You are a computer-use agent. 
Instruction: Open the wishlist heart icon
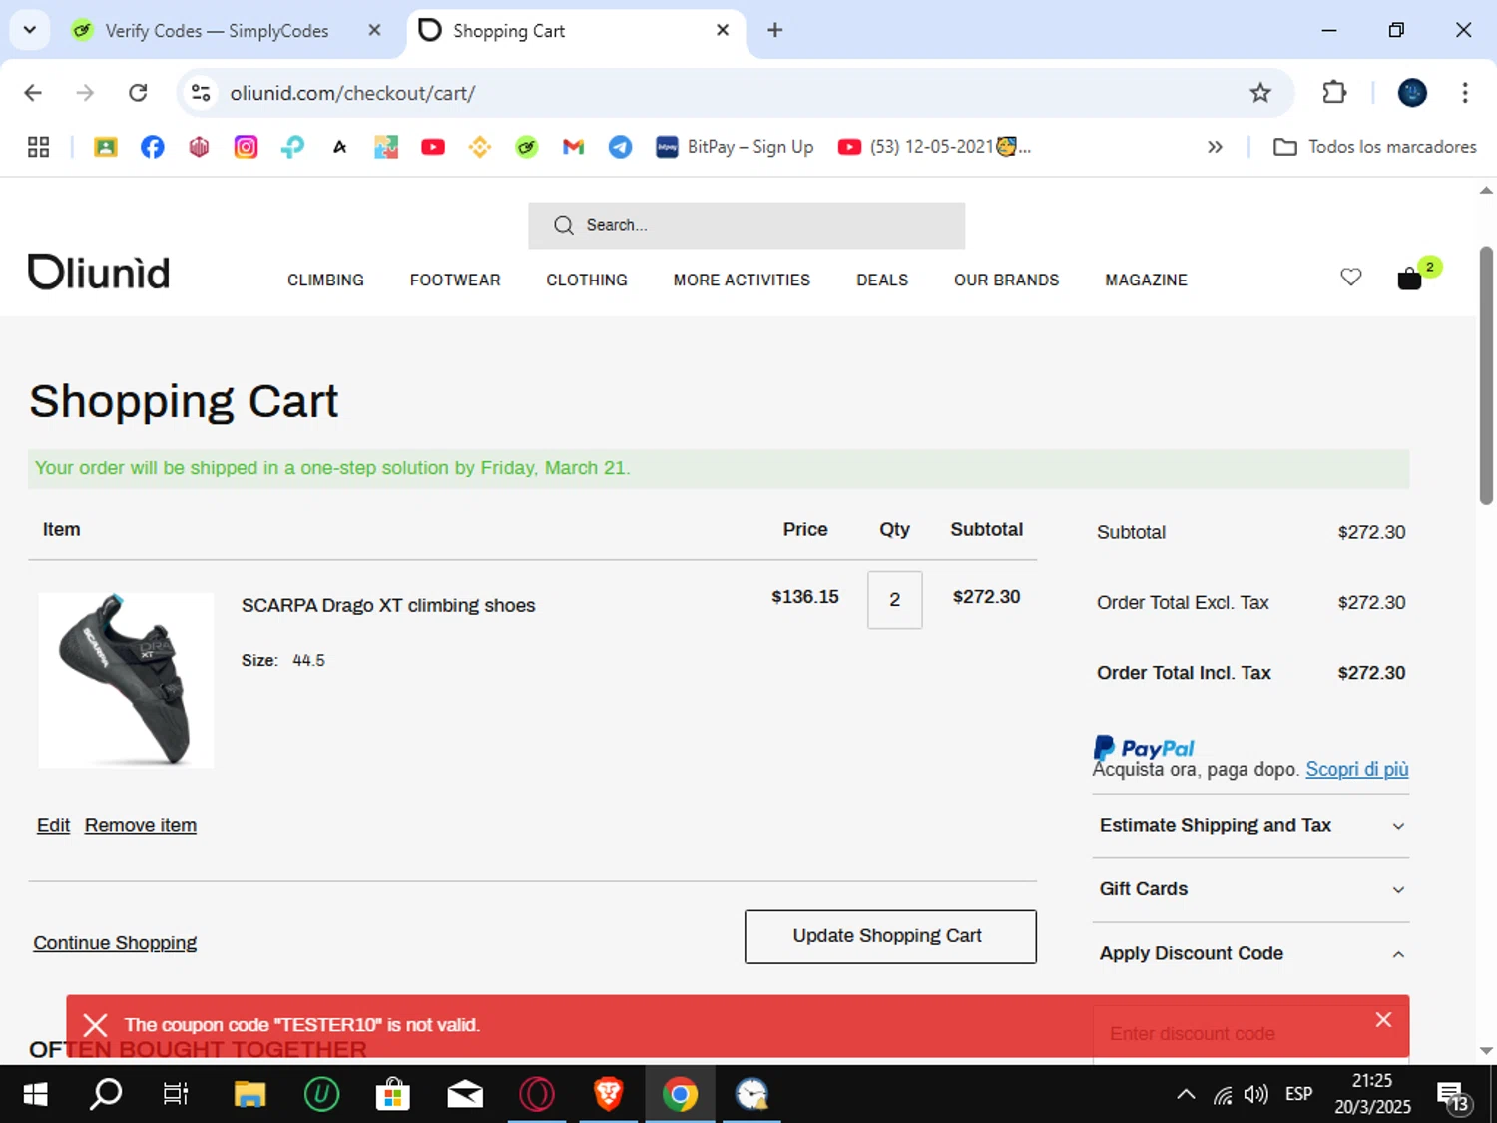point(1350,278)
